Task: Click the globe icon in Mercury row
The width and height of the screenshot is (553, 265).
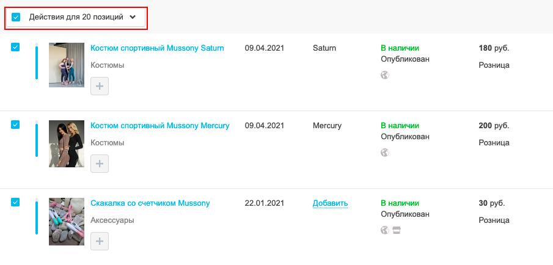Action: pos(385,153)
